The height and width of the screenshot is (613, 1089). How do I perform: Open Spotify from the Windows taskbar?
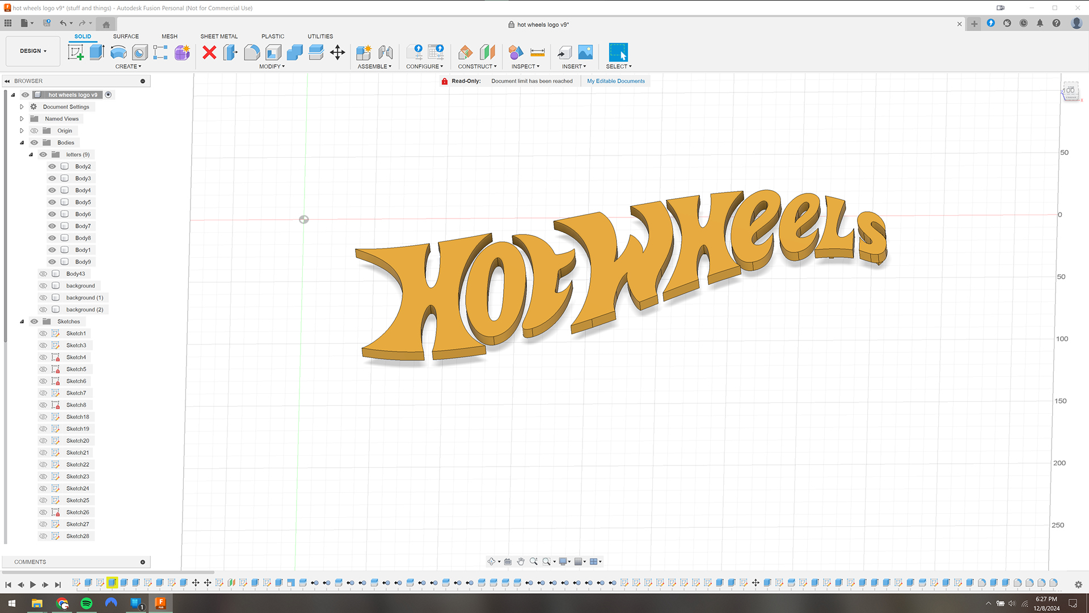click(x=86, y=603)
